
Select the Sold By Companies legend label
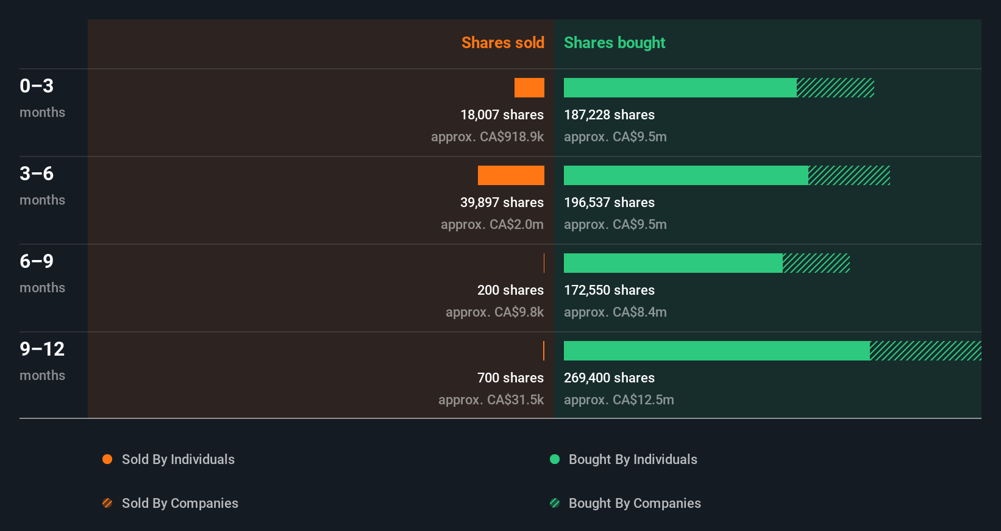click(180, 503)
